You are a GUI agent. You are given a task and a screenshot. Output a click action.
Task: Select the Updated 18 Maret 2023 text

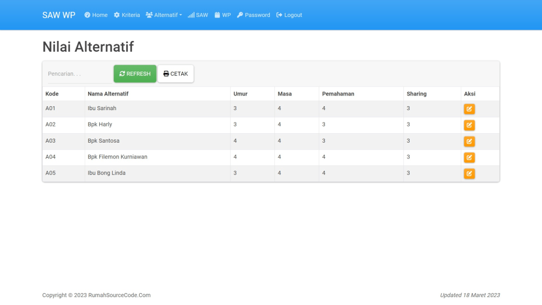coord(470,295)
